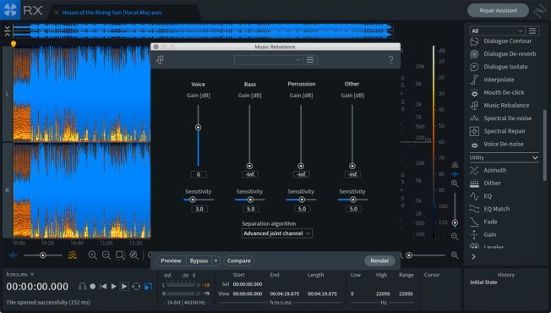The height and width of the screenshot is (313, 551).
Task: Click the Play Selection button
Action: (x=124, y=287)
